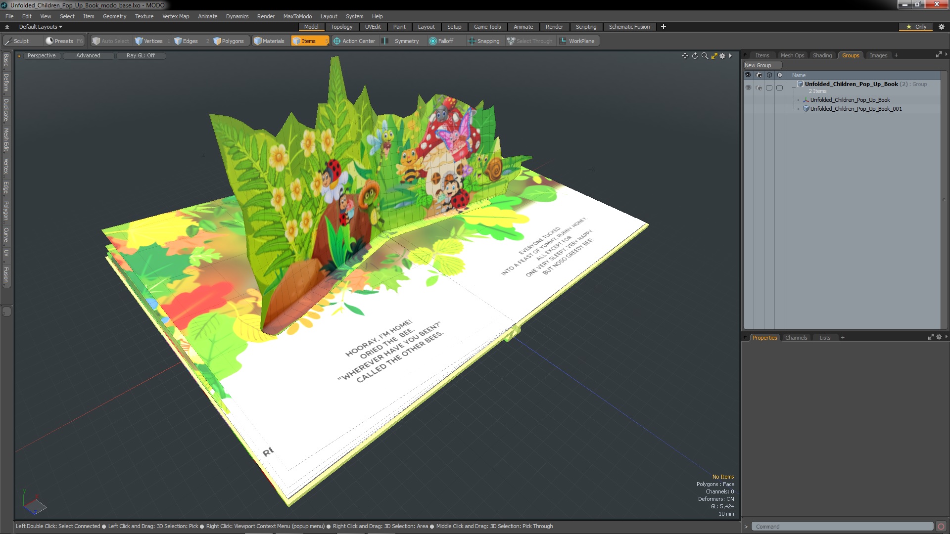The width and height of the screenshot is (950, 534).
Task: Click the Groups panel right-arrow menu
Action: pyautogui.click(x=946, y=54)
